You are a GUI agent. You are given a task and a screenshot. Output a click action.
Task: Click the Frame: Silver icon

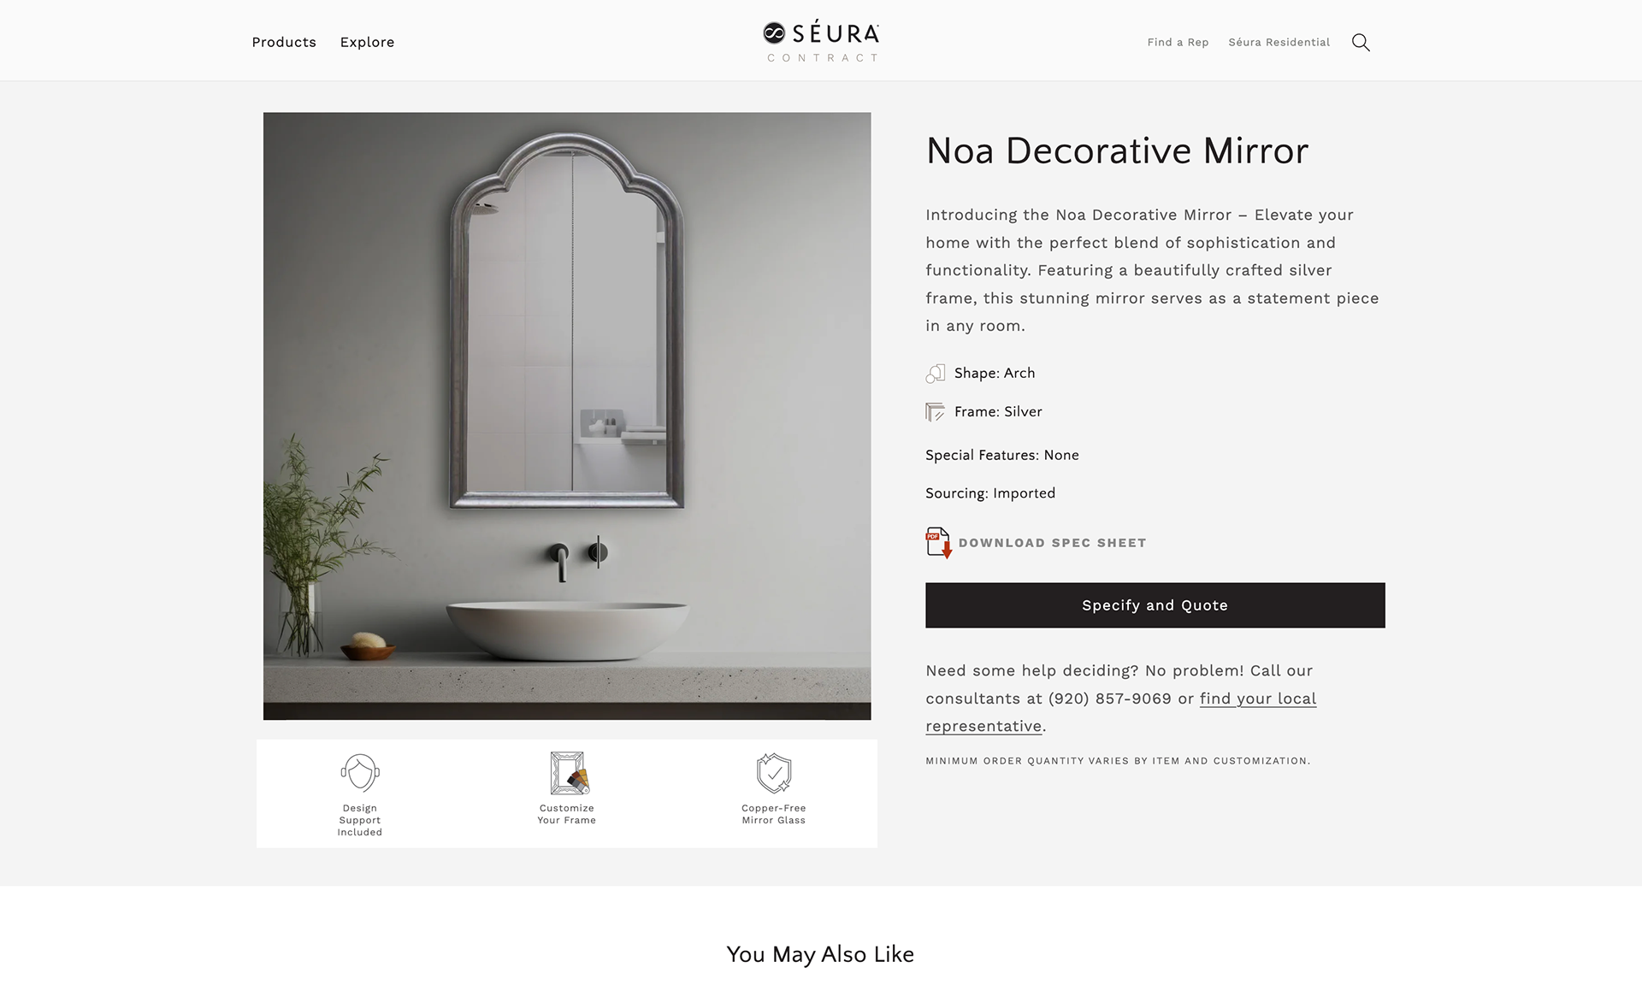(935, 412)
